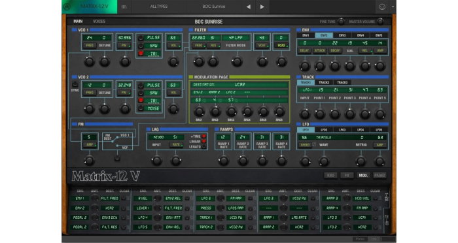
Task: Select the TRACK2 tab
Action: (x=324, y=82)
